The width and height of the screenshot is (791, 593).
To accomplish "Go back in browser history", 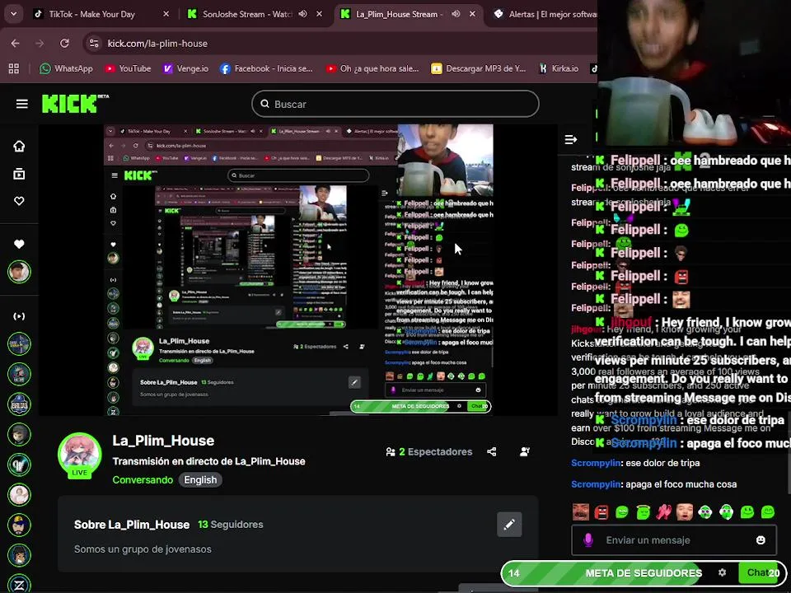I will point(15,44).
